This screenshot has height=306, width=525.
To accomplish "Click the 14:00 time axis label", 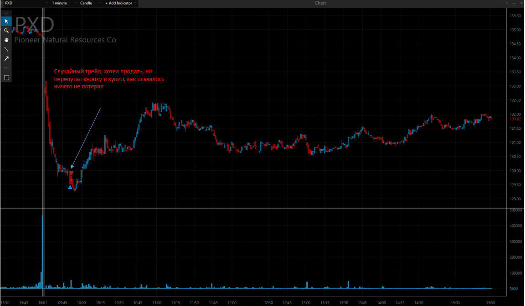I will tap(381, 303).
